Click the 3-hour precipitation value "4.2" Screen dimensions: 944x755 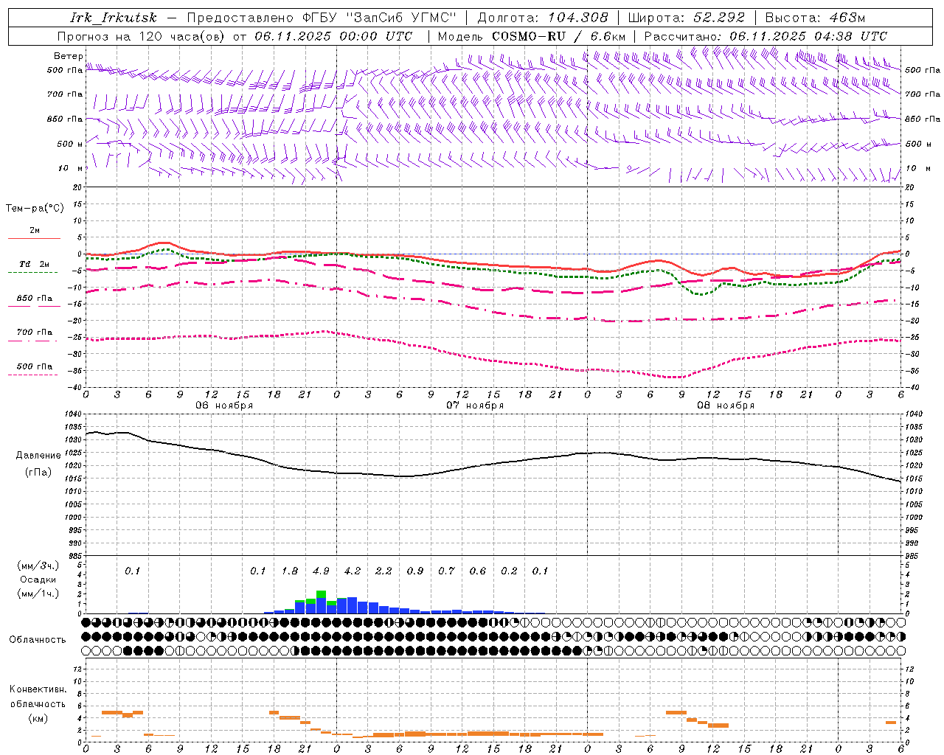(353, 571)
